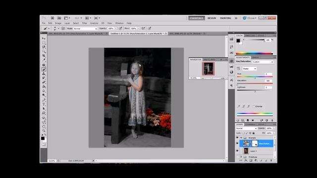Click the Lightness slider track
Viewport: 317px width, 178px height.
255,90
